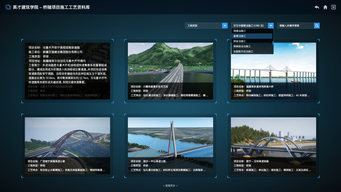Click 工艺特点 line of 广西南宁吴隆高速公路 card

pos(66,170)
